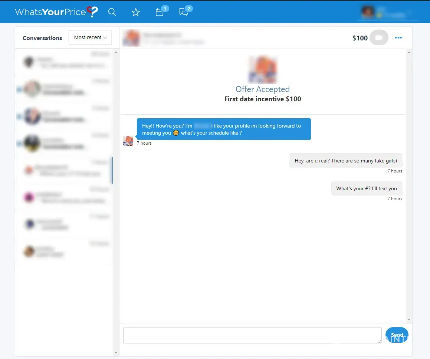Open favorites star icon
This screenshot has height=359, width=430.
point(136,12)
